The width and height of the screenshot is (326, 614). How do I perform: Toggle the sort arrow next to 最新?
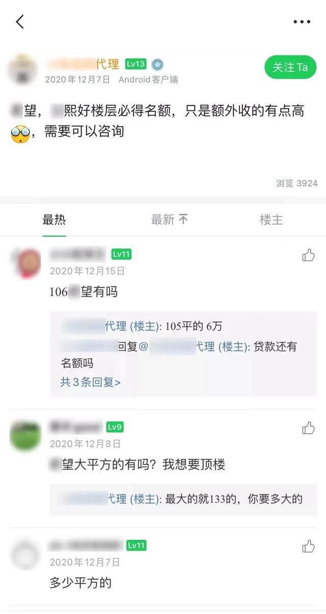coord(183,219)
